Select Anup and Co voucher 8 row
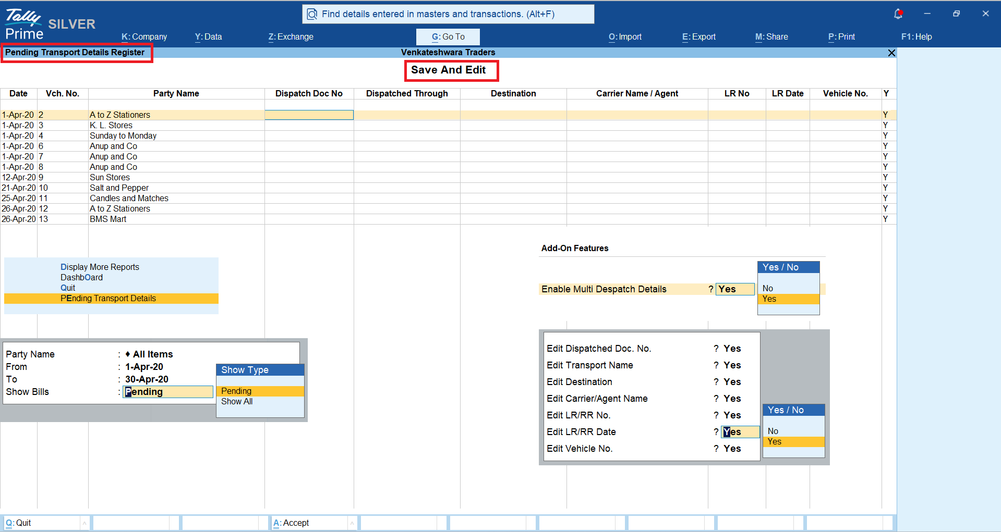 coord(448,167)
